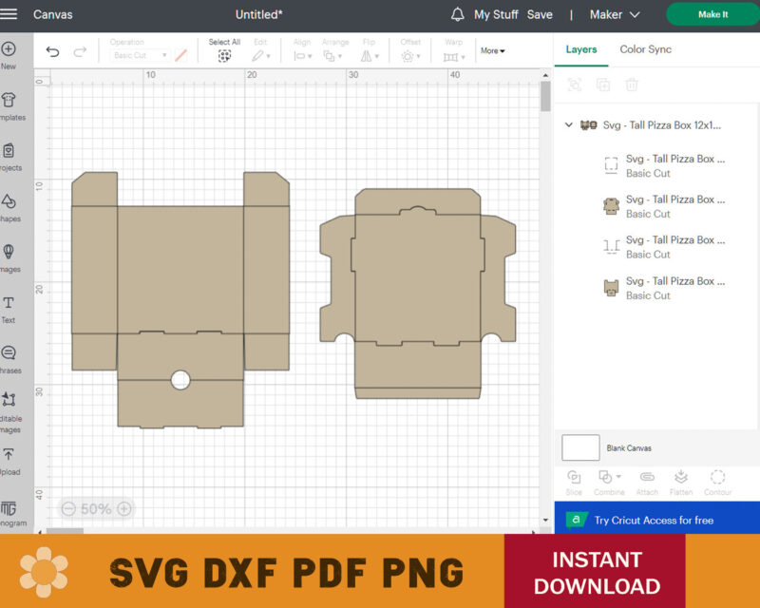The width and height of the screenshot is (760, 608).
Task: Click the Slice icon in the bottom panel
Action: pos(574,480)
